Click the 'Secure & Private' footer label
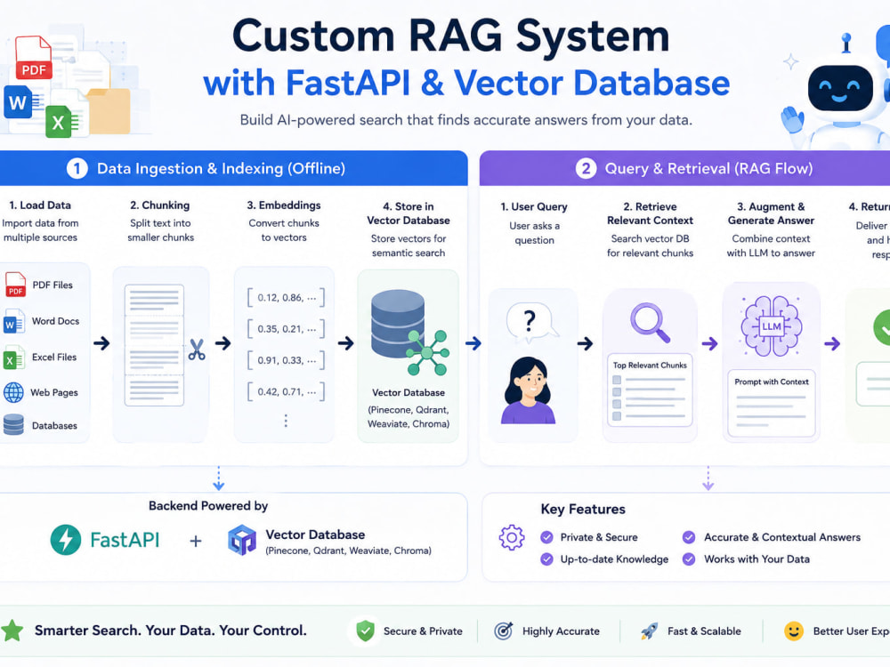 pyautogui.click(x=423, y=631)
